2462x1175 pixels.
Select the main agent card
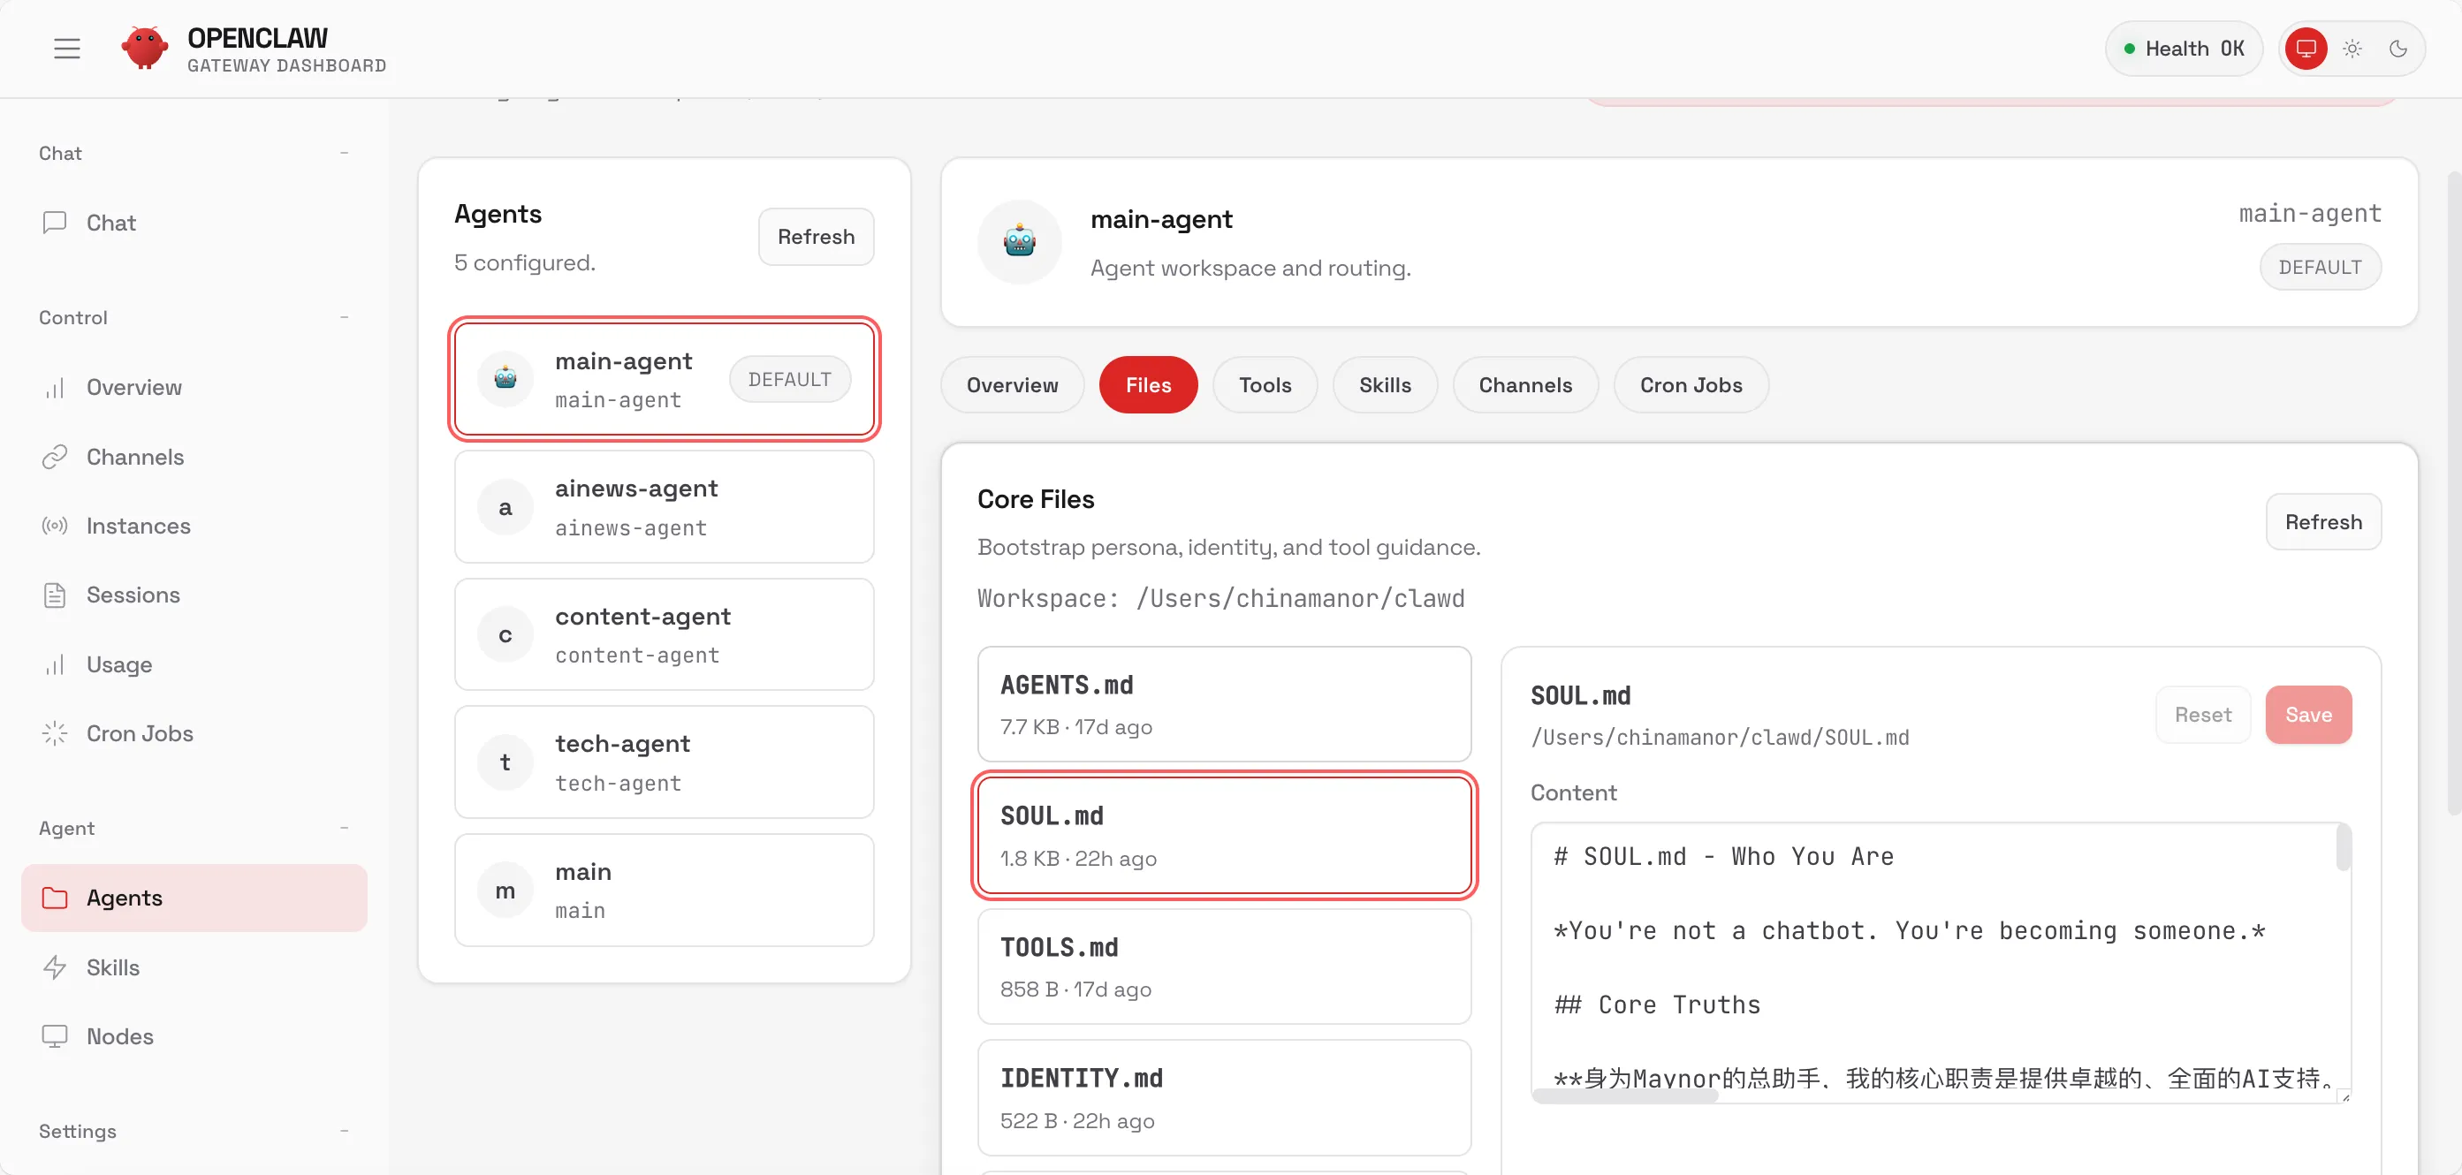point(665,891)
